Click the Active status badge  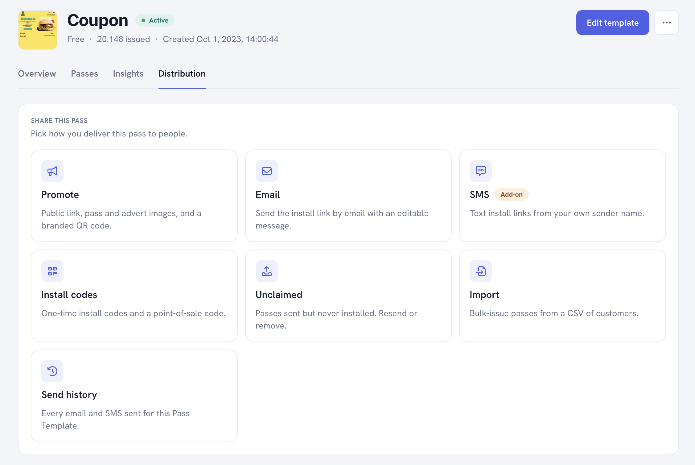155,20
